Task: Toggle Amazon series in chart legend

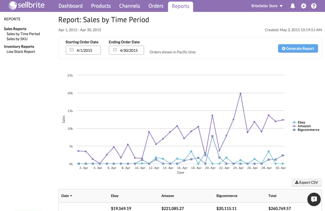Action: tap(304, 126)
